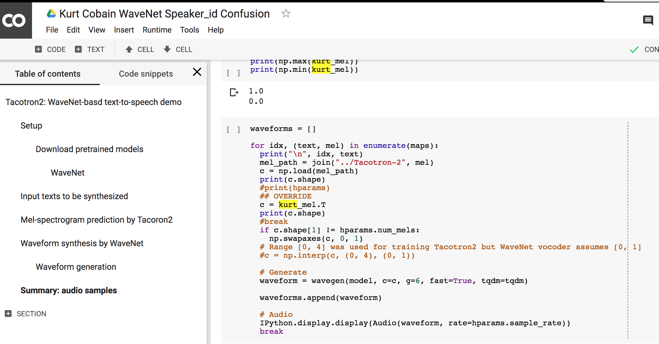Viewport: 659px width, 344px height.
Task: Click the Colab CO logo icon
Action: (14, 21)
